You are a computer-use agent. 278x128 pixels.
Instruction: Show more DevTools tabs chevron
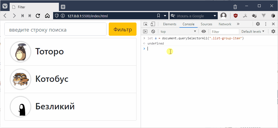click(x=238, y=24)
